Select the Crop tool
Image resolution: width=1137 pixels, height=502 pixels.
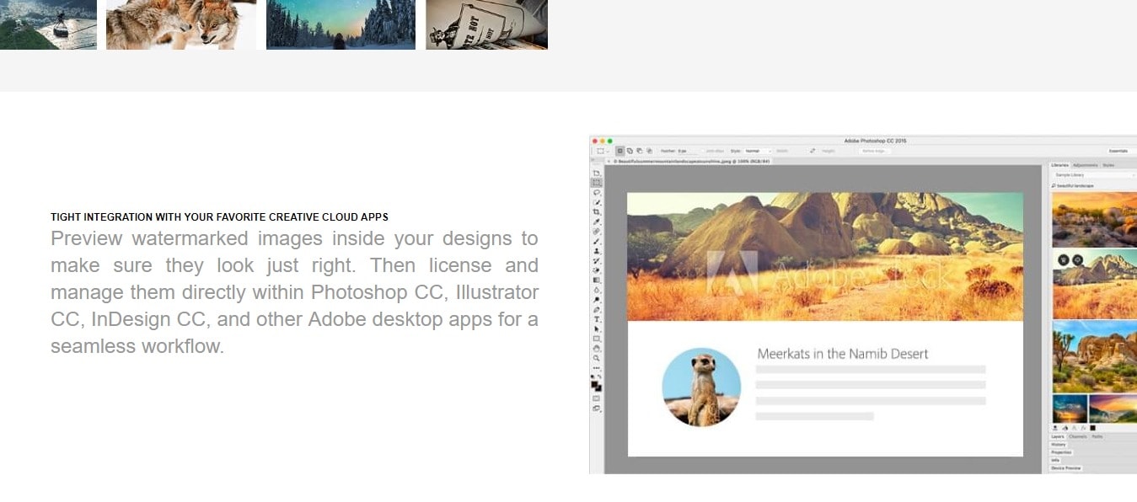597,211
